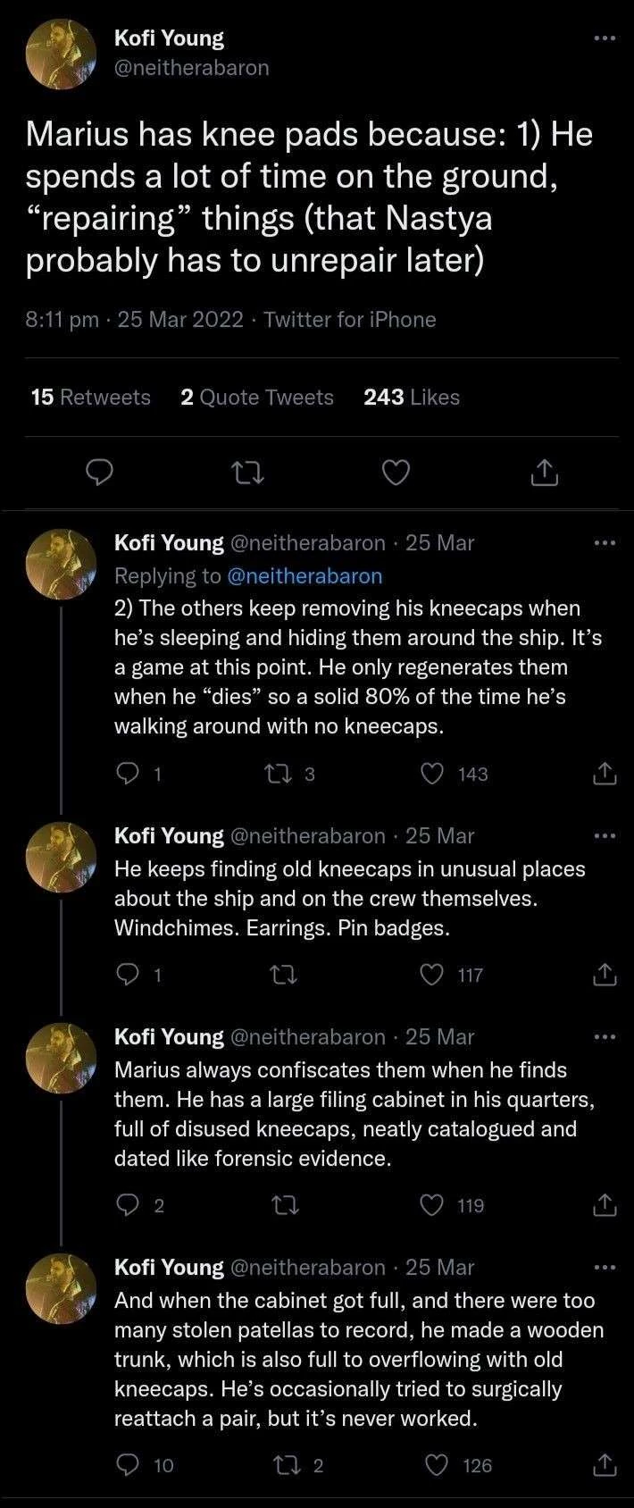View the 15 Retweets list
The image size is (634, 1508).
[90, 398]
